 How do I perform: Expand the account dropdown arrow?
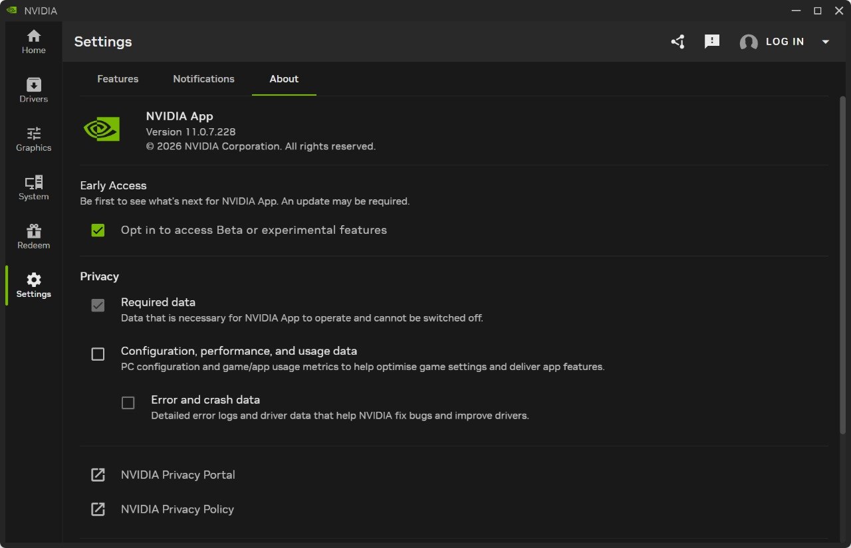pos(825,41)
